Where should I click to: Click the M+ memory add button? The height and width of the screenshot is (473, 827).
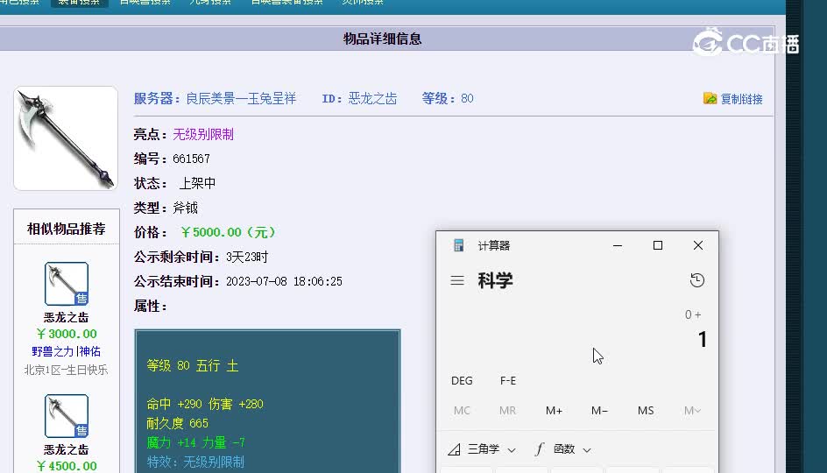point(554,410)
